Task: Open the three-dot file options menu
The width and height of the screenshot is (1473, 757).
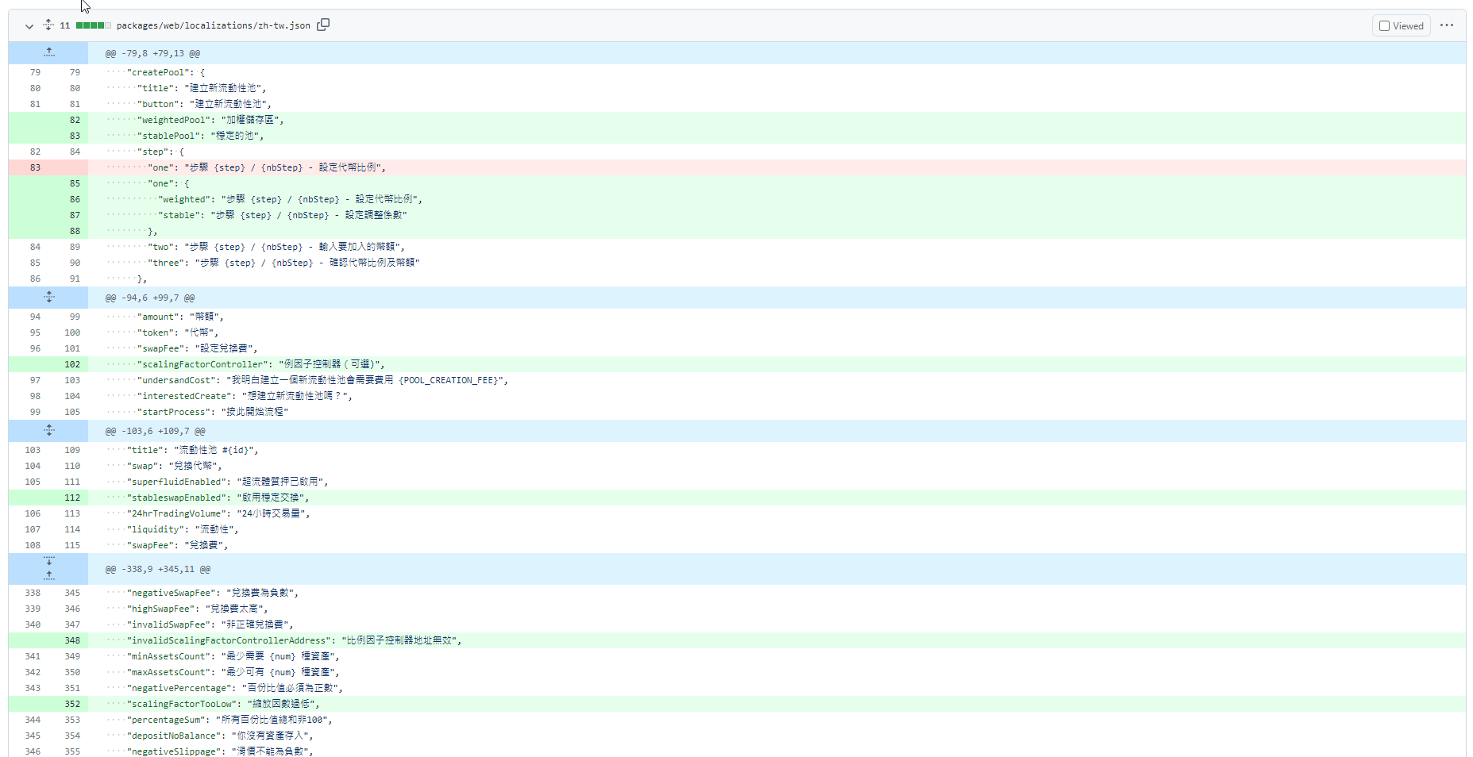Action: click(x=1447, y=25)
